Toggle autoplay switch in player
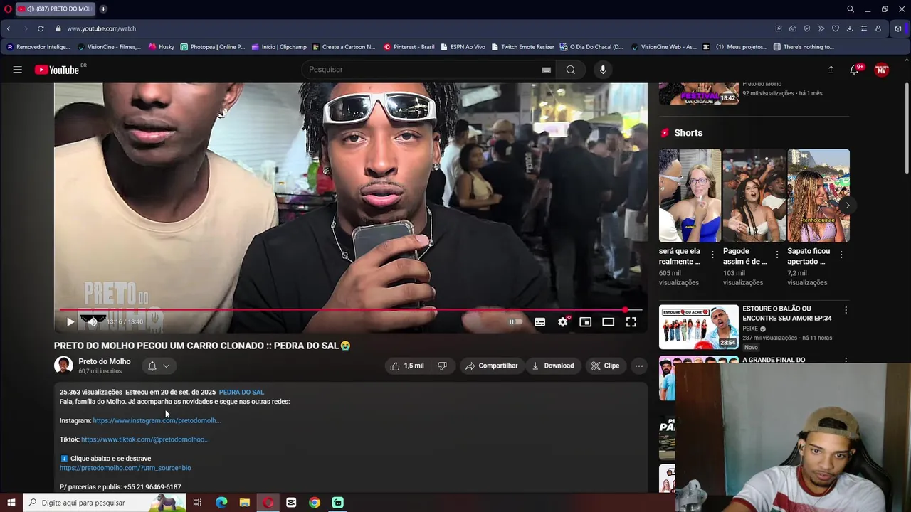 click(x=515, y=322)
